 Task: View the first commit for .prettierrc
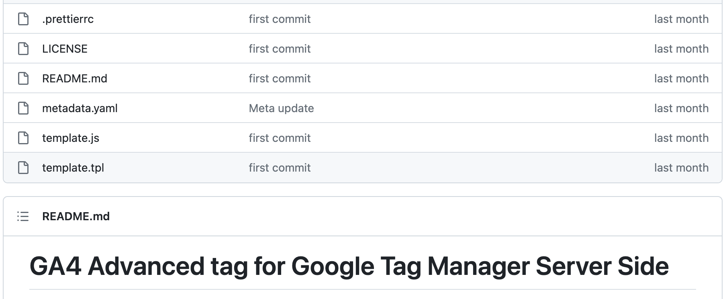[280, 19]
